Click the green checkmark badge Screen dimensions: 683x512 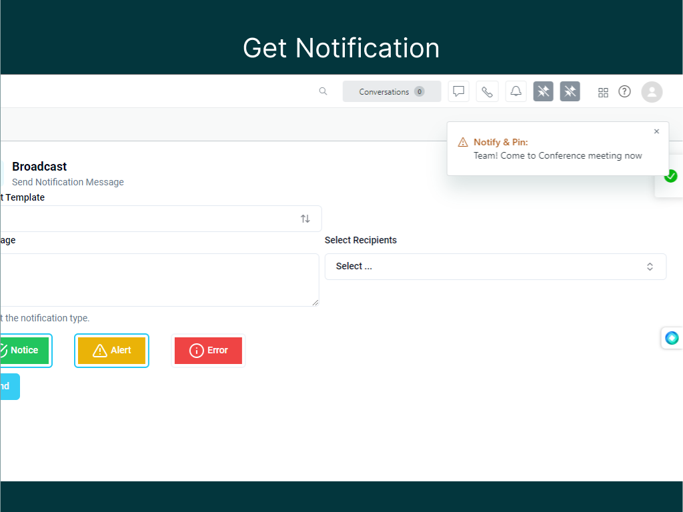[670, 176]
